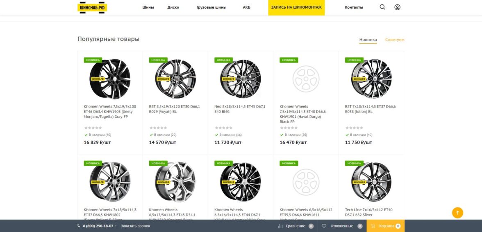Open Khomen Wheels 7x18 KHW1802 wheel image

(x=110, y=182)
